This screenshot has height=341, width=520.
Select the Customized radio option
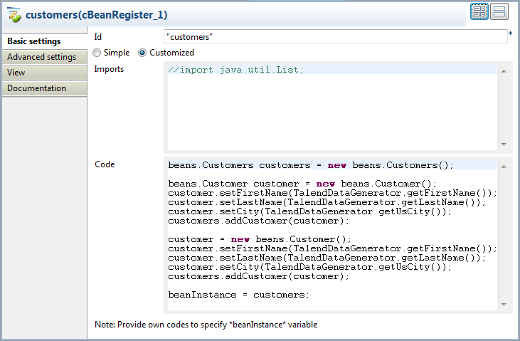[142, 53]
